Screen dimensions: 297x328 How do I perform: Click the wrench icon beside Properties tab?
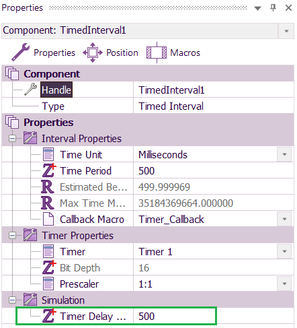[x=21, y=53]
